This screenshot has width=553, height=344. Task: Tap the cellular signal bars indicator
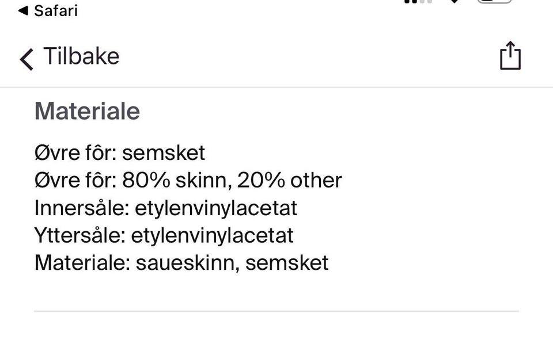coord(417,2)
